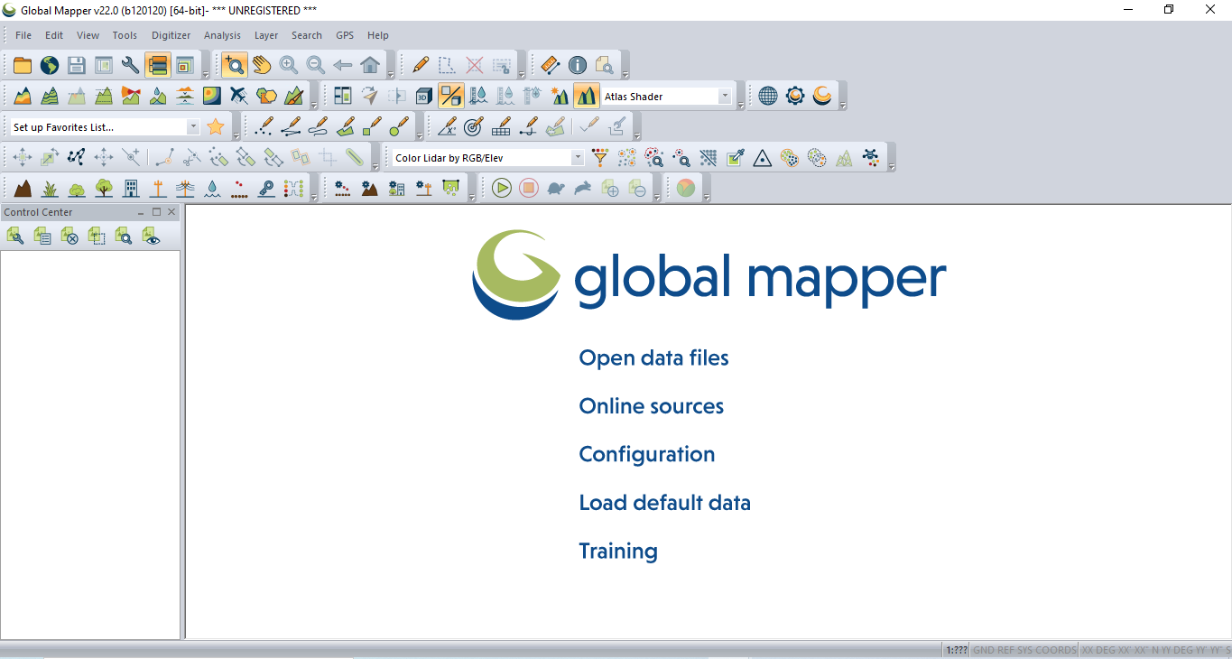Open the Analysis menu

pyautogui.click(x=222, y=35)
